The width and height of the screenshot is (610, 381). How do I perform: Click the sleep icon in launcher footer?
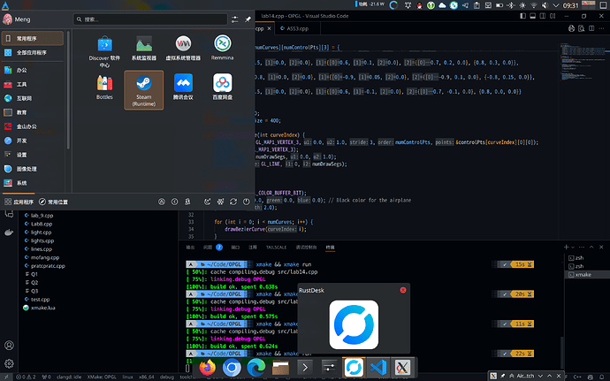[x=208, y=202]
